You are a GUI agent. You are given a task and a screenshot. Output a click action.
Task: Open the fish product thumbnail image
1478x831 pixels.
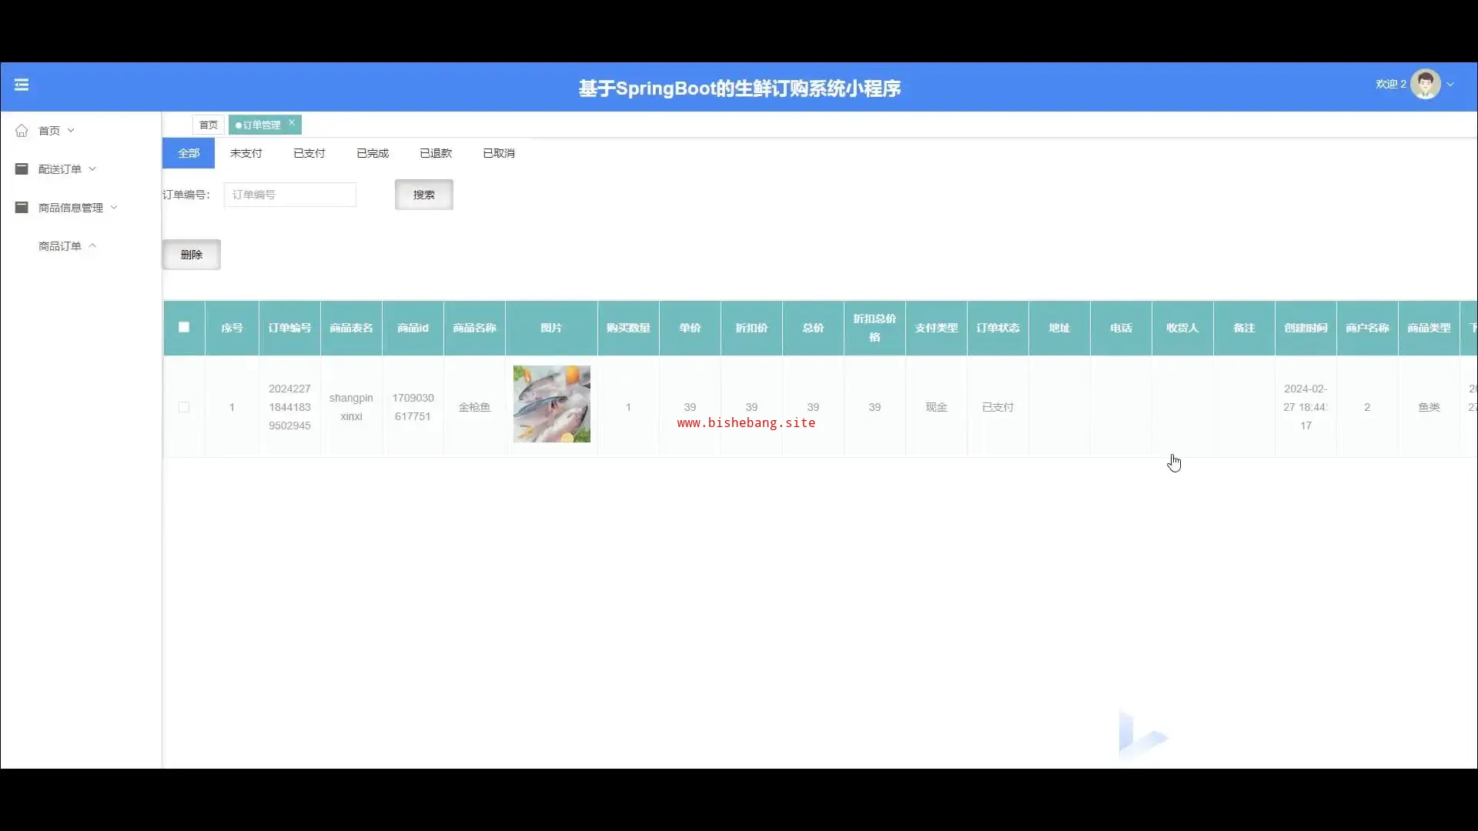551,404
